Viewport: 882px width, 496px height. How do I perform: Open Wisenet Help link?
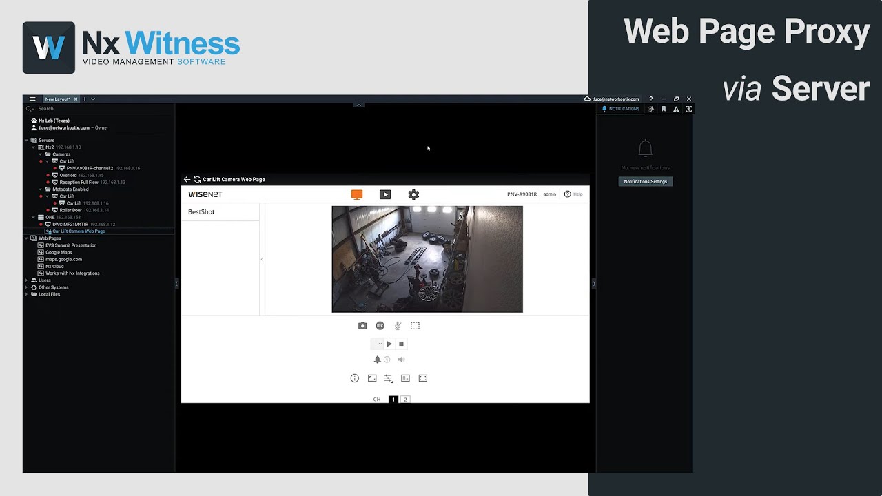pyautogui.click(x=573, y=194)
